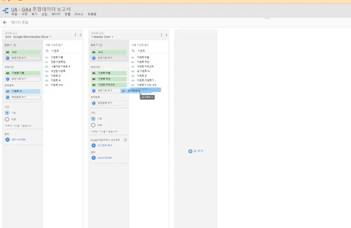Click the Looker Studio logo icon
Screen dimensions: 351x228
[x=5, y=11]
